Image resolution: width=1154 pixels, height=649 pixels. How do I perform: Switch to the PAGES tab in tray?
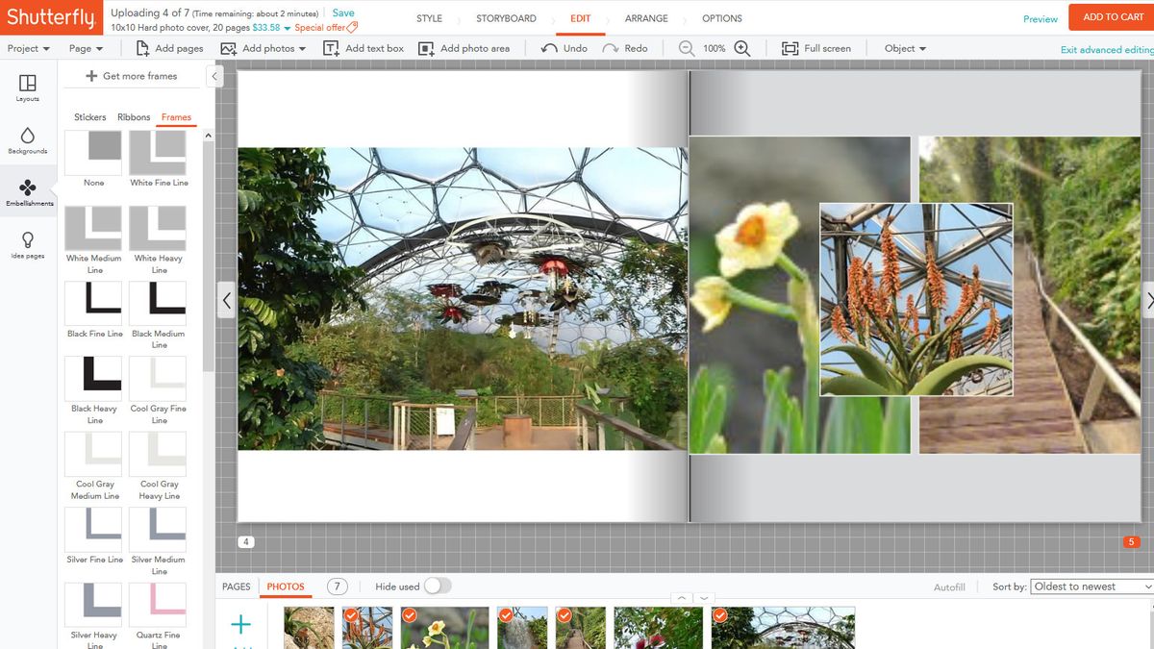(237, 587)
